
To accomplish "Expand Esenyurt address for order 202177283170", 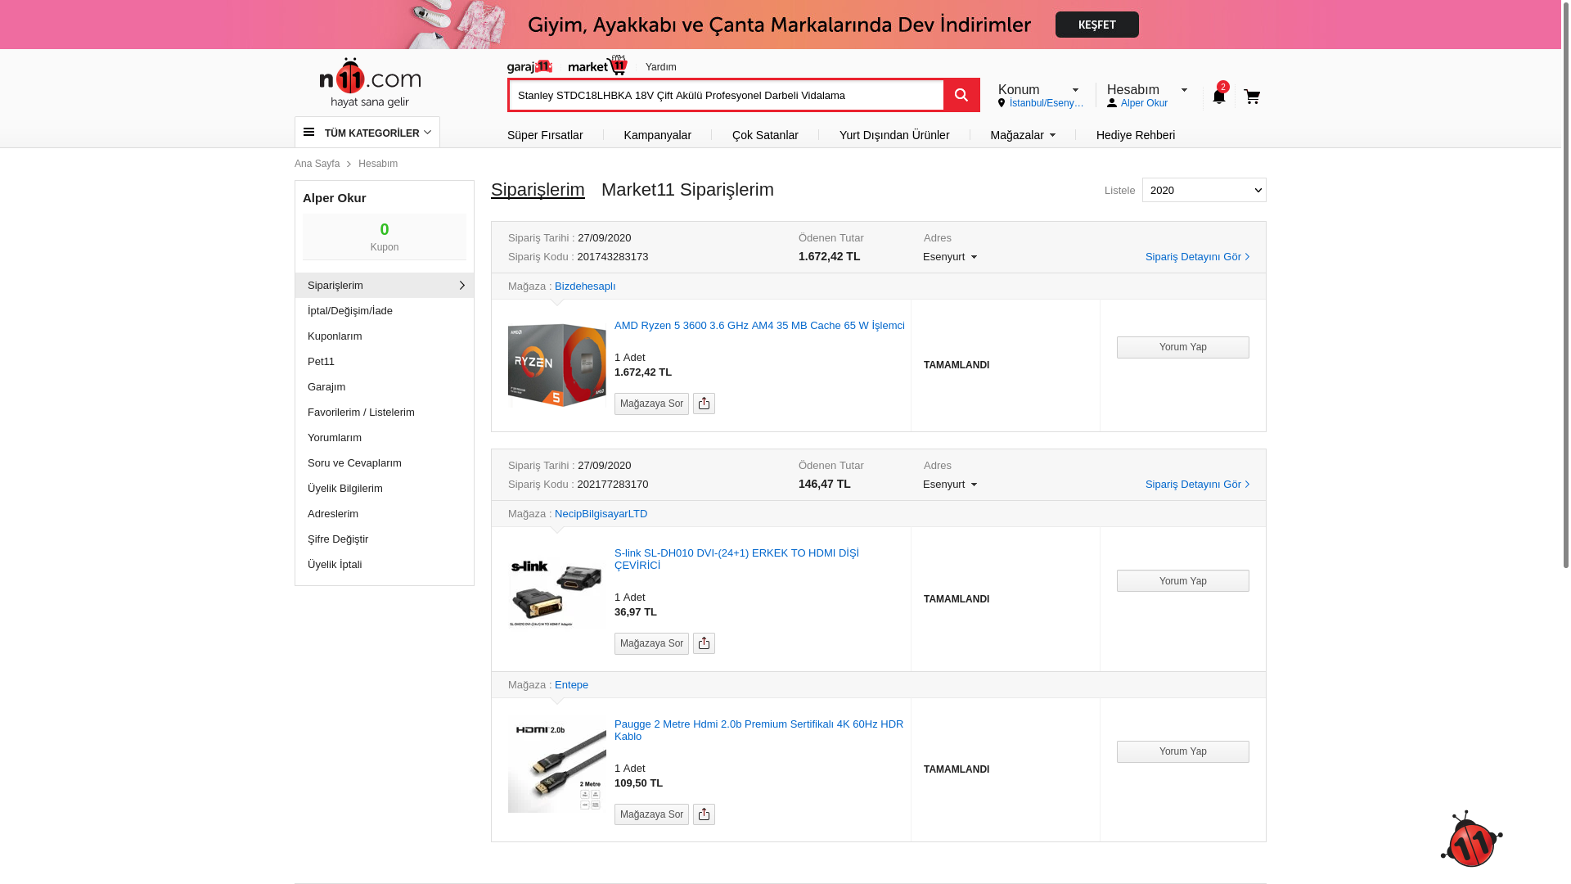I will point(950,485).
